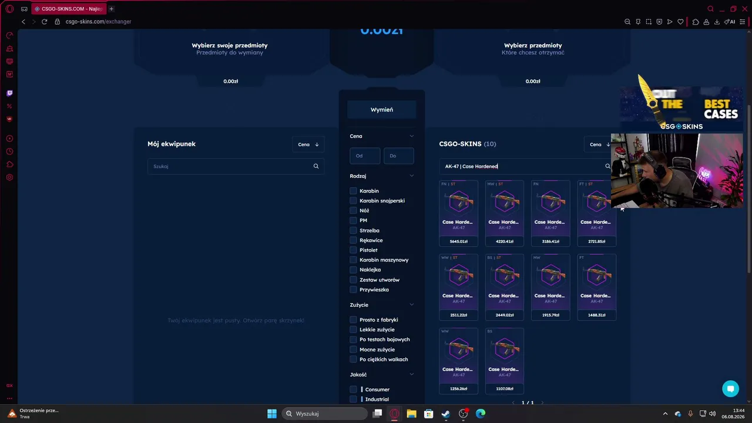752x423 pixels.
Task: Click the Wymień exchange button
Action: pyautogui.click(x=382, y=110)
